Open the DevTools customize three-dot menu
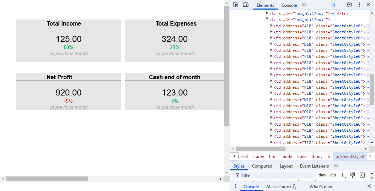The height and width of the screenshot is (191, 375). [359, 5]
